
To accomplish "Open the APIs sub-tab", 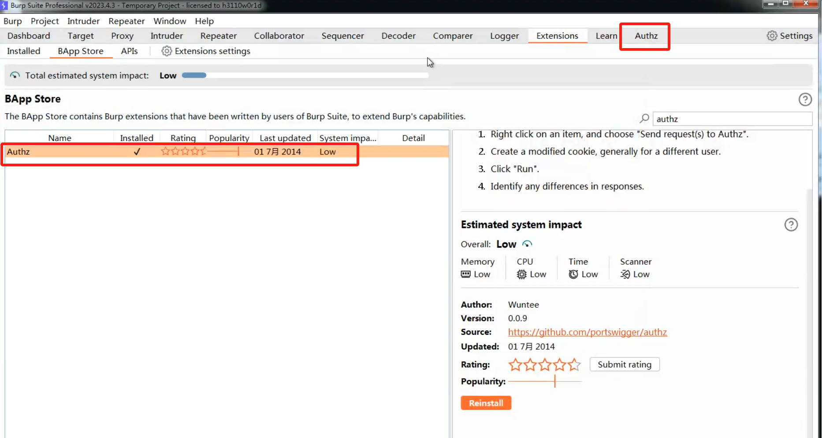I will tap(129, 51).
